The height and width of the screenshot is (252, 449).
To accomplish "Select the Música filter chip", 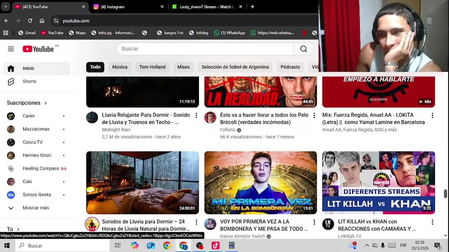I will [x=120, y=67].
